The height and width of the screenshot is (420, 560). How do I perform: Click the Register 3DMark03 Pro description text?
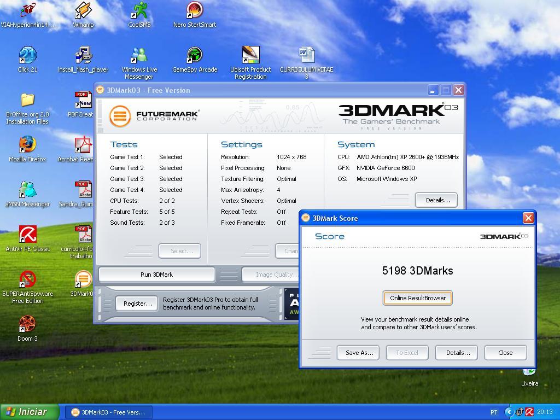211,304
